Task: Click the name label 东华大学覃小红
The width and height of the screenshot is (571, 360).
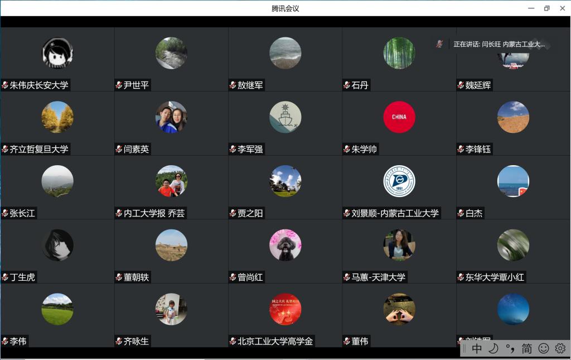Action: click(x=495, y=277)
